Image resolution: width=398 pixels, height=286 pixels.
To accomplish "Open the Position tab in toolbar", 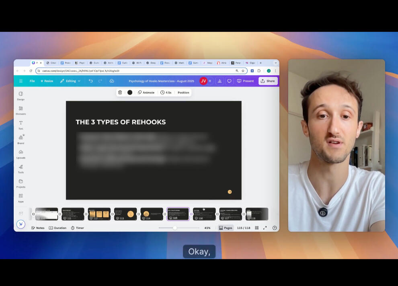I will point(183,93).
